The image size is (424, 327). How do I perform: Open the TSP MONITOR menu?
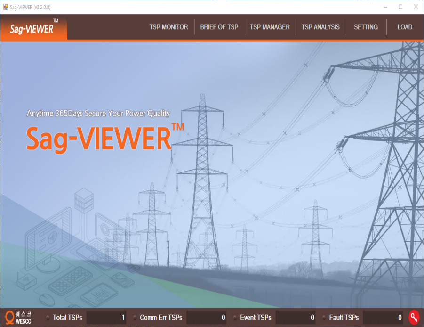click(x=168, y=27)
